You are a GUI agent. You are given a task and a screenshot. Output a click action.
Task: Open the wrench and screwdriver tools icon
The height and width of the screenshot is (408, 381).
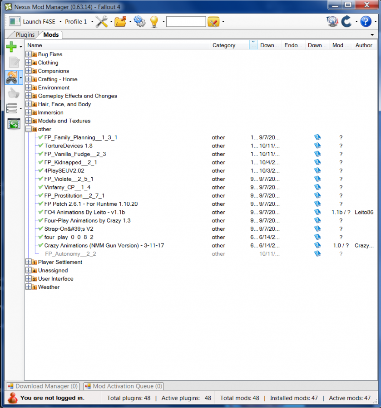[x=102, y=22]
